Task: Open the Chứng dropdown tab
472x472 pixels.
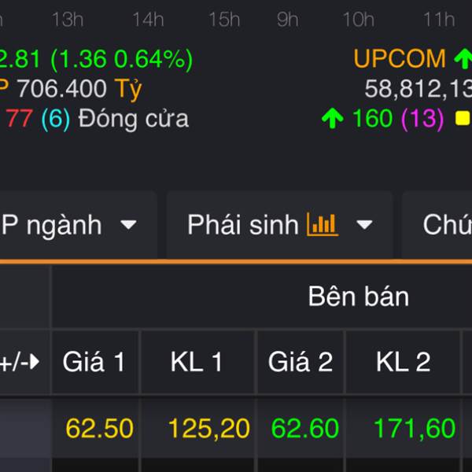Action: coord(437,224)
